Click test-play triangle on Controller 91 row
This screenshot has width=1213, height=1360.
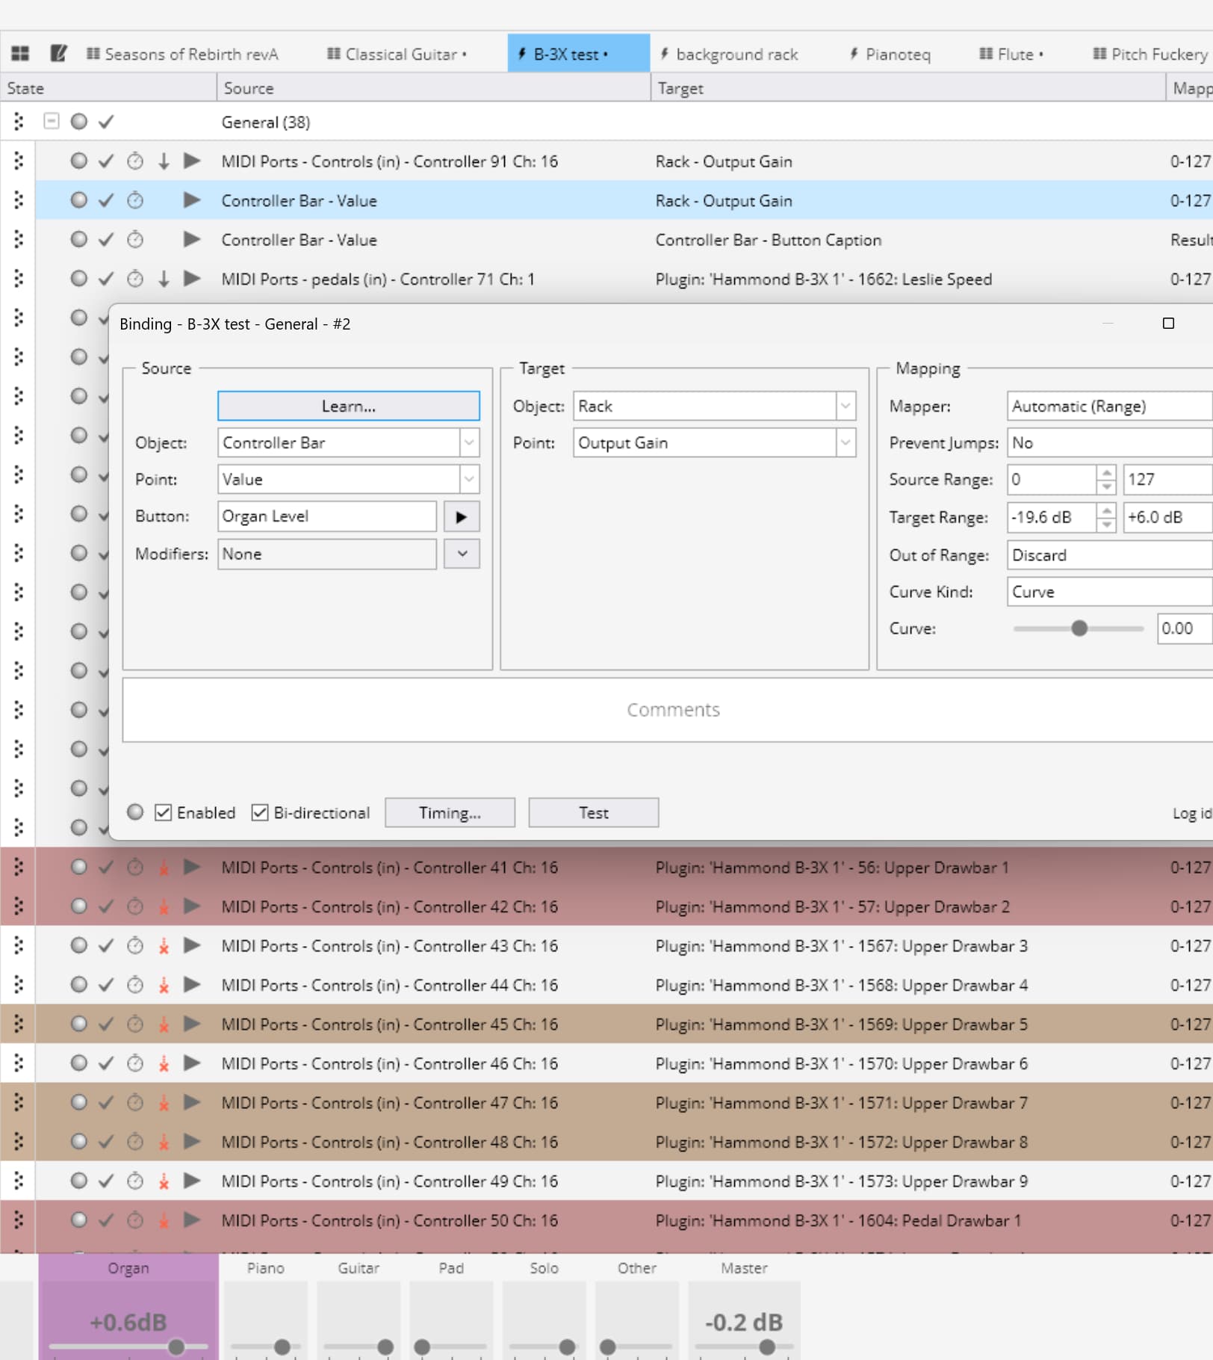(192, 161)
